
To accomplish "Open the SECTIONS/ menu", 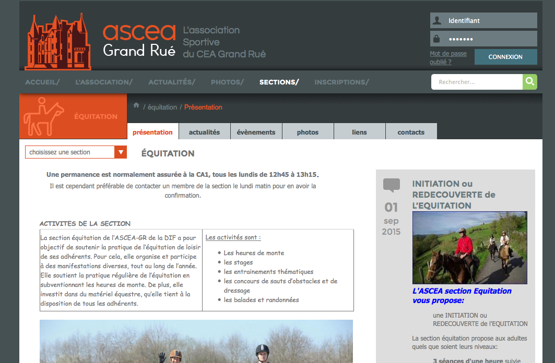I will pyautogui.click(x=279, y=82).
